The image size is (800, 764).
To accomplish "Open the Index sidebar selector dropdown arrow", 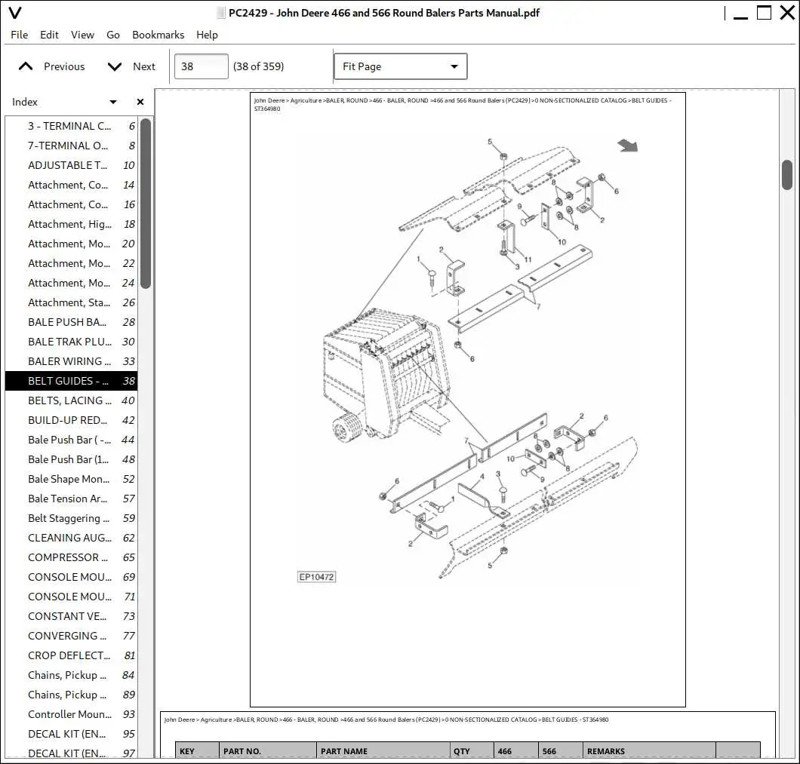I will [x=113, y=102].
